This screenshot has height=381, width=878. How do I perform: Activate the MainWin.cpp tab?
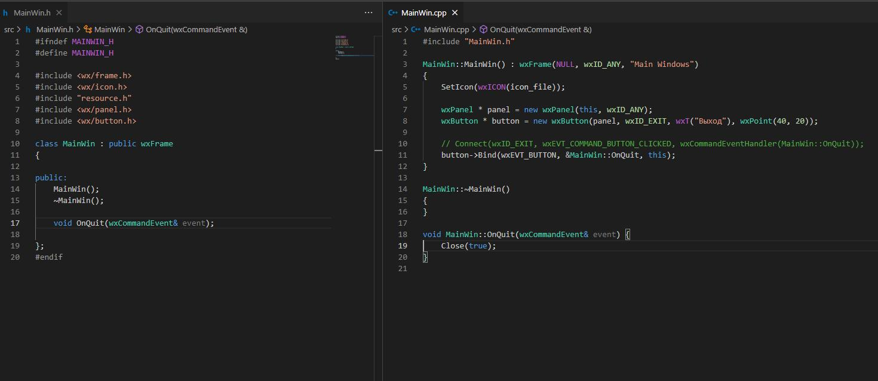pyautogui.click(x=423, y=13)
